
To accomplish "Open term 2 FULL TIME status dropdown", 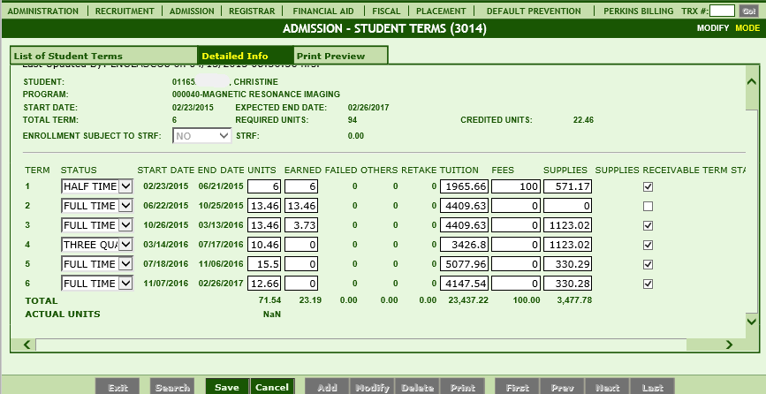I will (x=96, y=206).
